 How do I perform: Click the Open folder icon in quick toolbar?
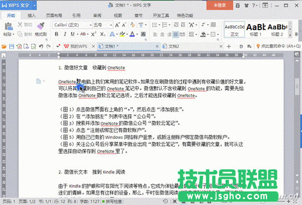pos(4,46)
